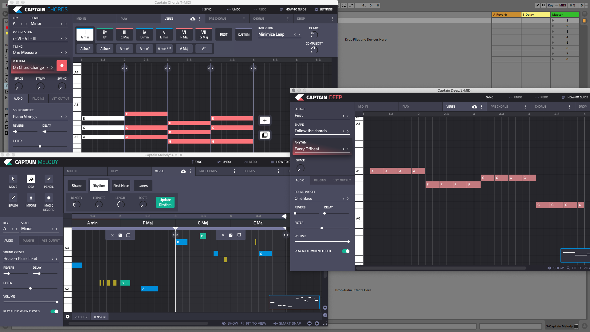Click the G Maj chord region in Captain Melody
The height and width of the screenshot is (332, 590).
coord(203,223)
